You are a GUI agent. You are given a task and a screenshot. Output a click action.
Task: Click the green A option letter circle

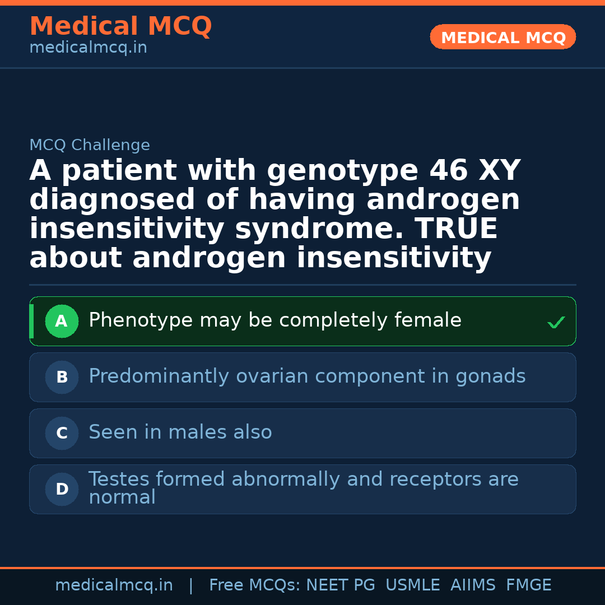tap(62, 322)
